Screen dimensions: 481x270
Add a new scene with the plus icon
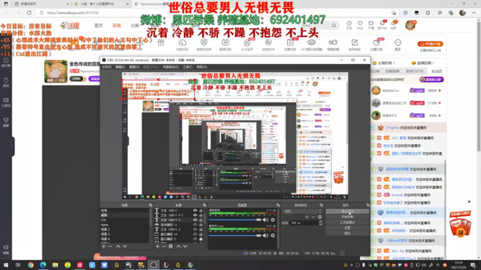coord(103,246)
